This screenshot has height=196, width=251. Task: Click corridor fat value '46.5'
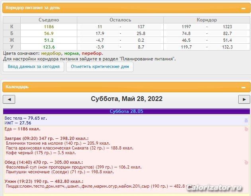(186, 40)
